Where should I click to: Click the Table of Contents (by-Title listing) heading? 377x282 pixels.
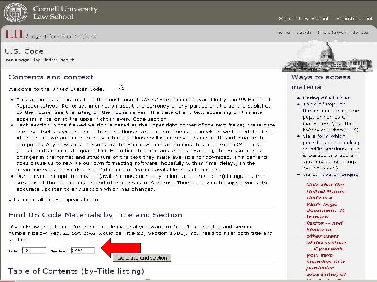(x=76, y=271)
